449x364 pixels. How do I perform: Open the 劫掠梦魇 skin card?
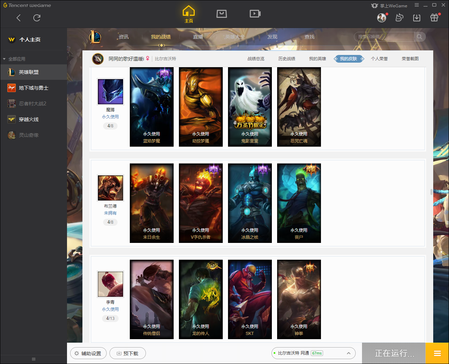click(201, 107)
